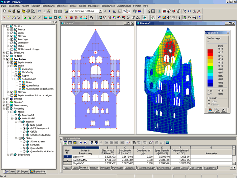Enable the Belastung checkbox
The image size is (237, 178).
pos(8,53)
